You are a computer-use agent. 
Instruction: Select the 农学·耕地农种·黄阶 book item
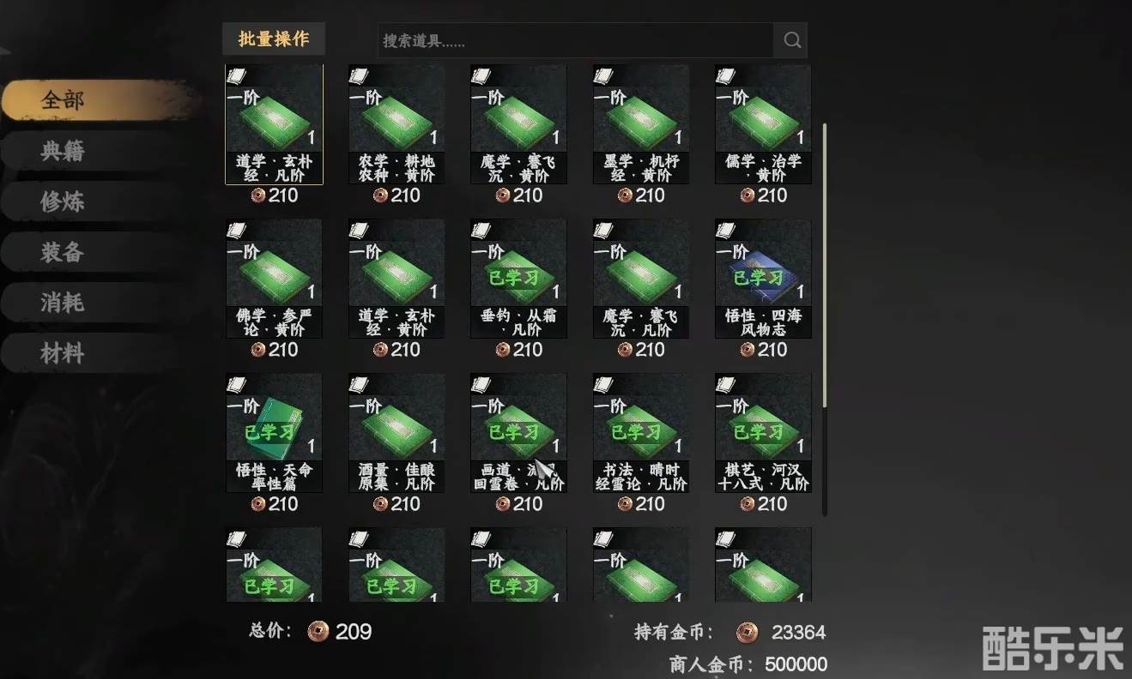point(397,124)
